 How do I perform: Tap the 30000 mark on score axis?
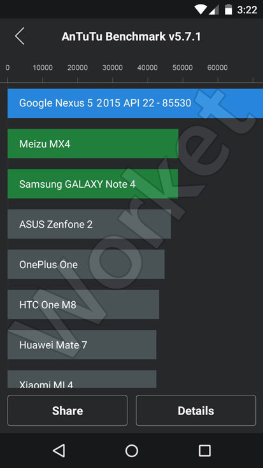pos(113,67)
